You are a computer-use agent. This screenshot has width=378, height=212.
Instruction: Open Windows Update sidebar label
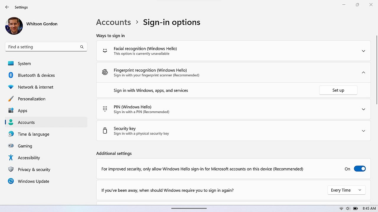[x=33, y=181]
